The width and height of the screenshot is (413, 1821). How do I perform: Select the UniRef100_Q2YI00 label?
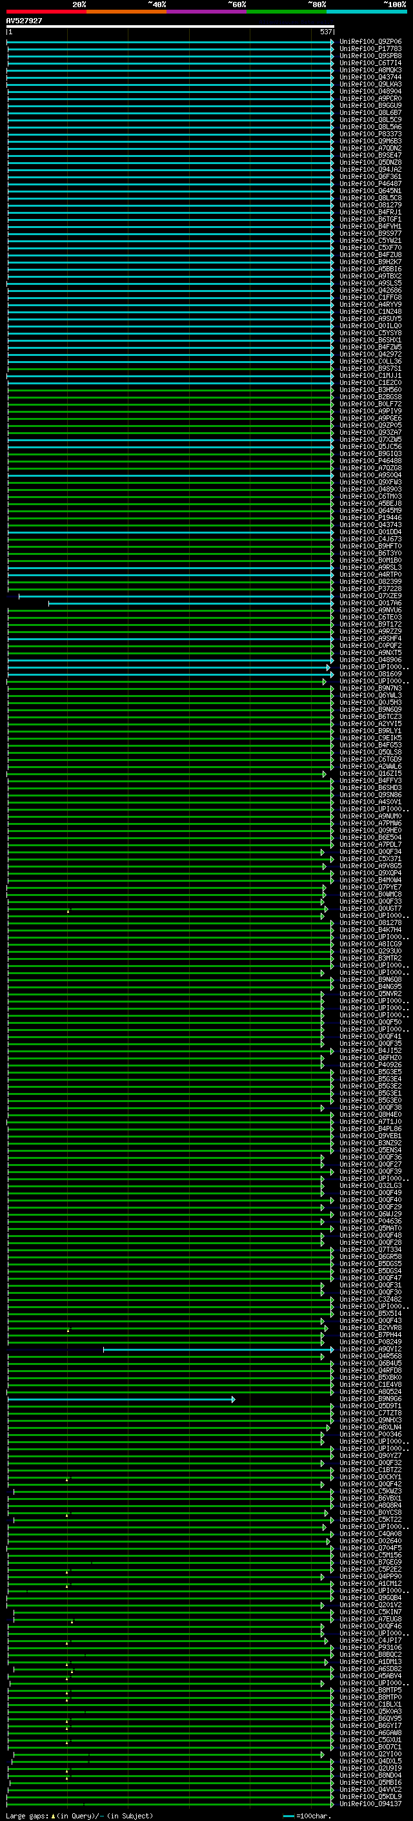pyautogui.click(x=370, y=1754)
